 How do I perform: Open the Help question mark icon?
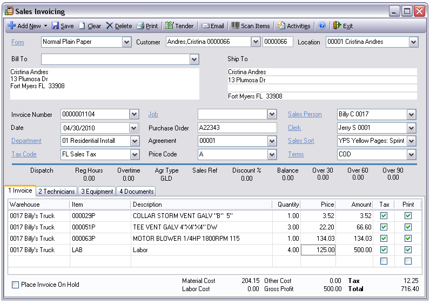pos(322,26)
